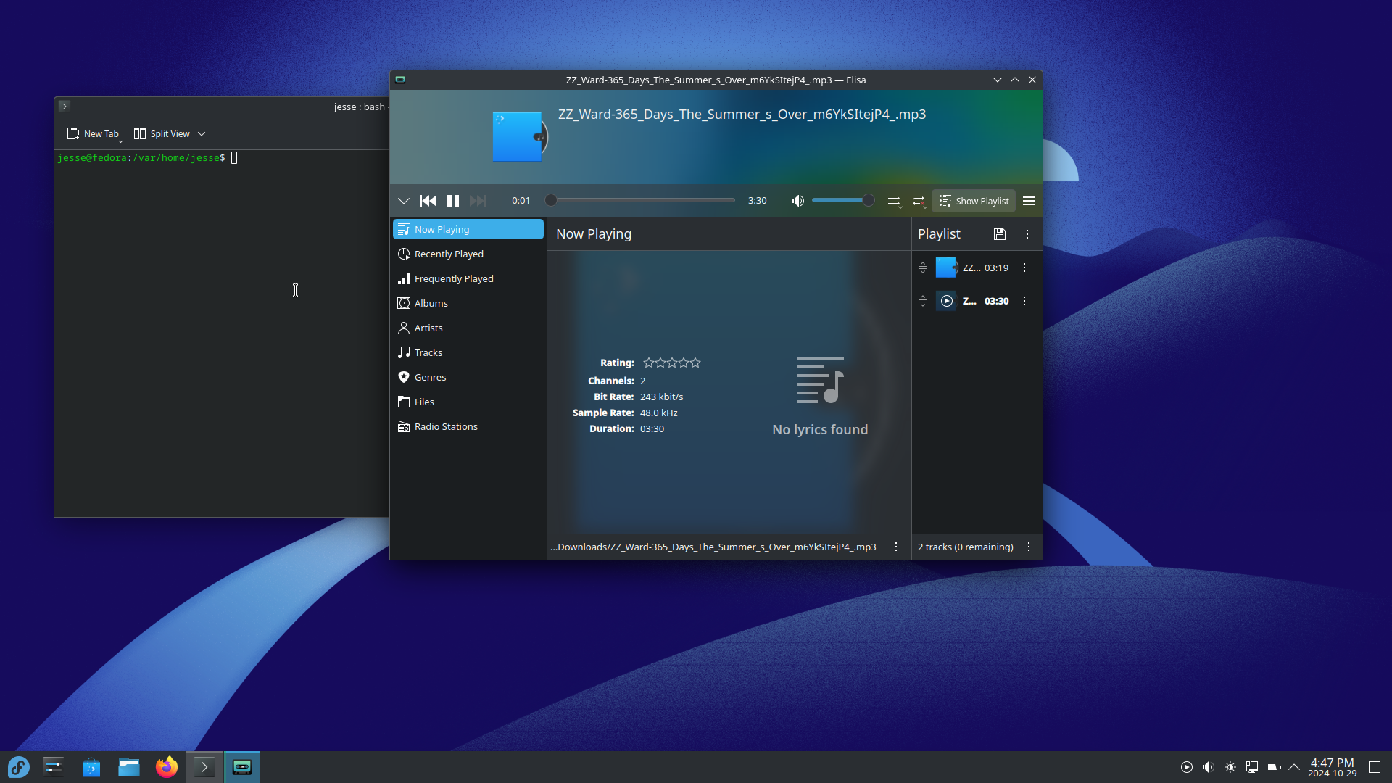Open playlist header overflow menu
1392x783 pixels.
[1027, 234]
